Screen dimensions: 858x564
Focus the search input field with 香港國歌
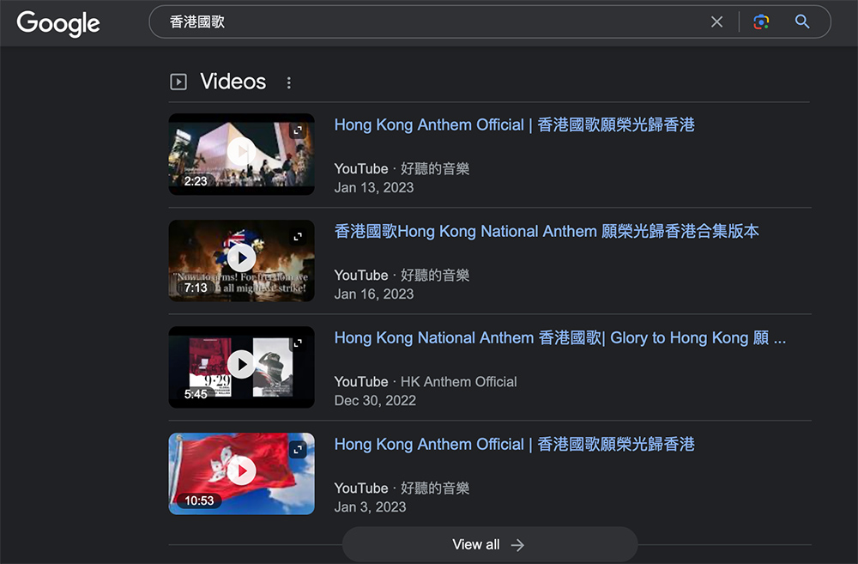click(x=429, y=22)
